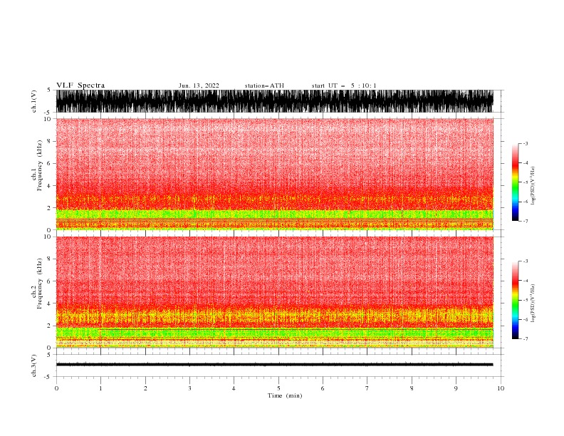Click the '6' kHz tick on ch.2 spectrogram
The image size is (564, 436).
click(x=49, y=281)
